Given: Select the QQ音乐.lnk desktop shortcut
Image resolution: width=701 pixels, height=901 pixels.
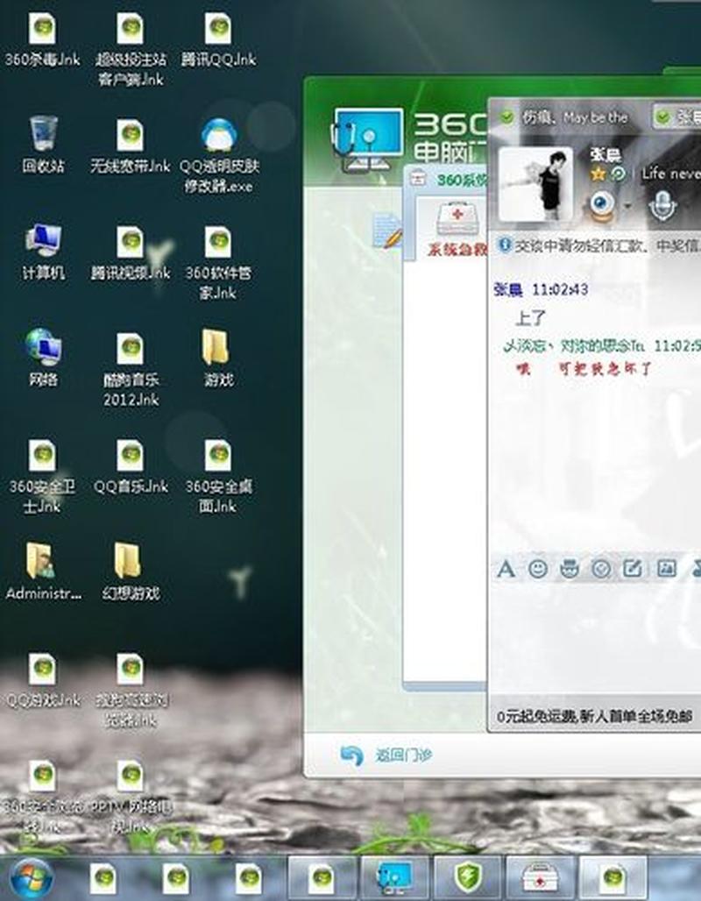Looking at the screenshot, I should pos(131,466).
